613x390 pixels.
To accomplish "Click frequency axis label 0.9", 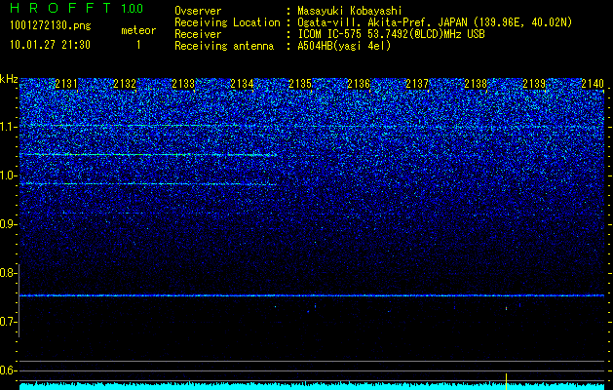I will 8,224.
